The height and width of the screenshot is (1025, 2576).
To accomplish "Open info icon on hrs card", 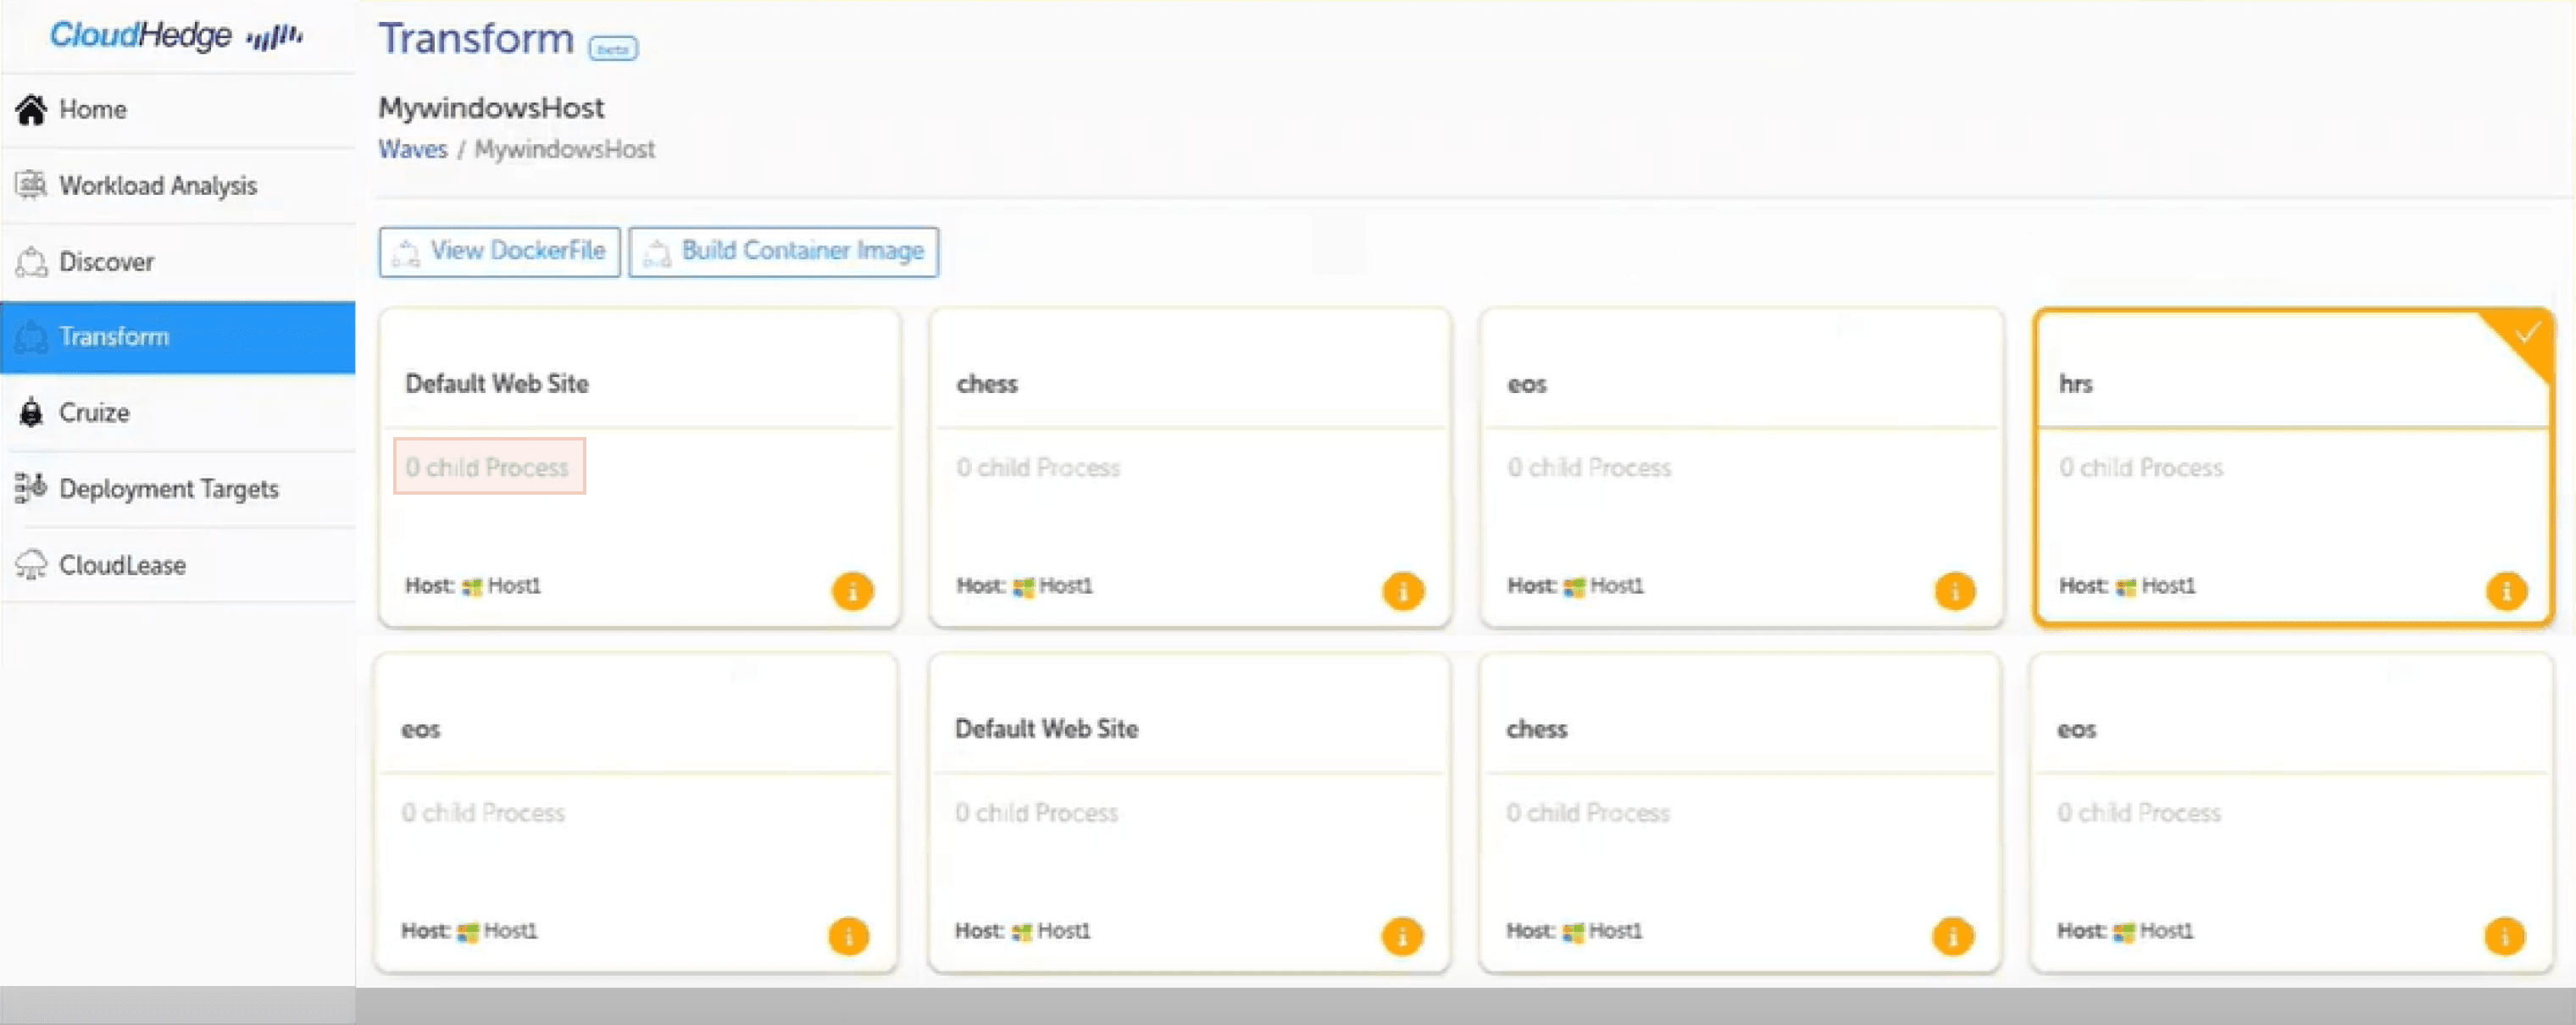I will [2505, 591].
